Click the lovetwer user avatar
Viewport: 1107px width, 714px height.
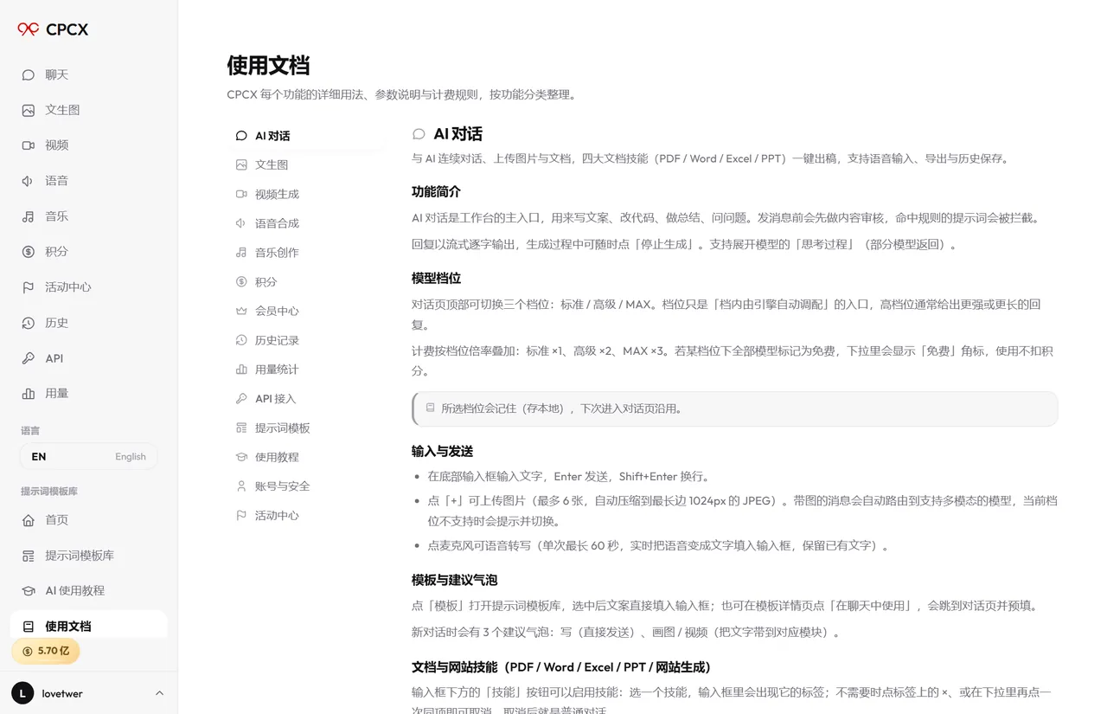click(22, 693)
